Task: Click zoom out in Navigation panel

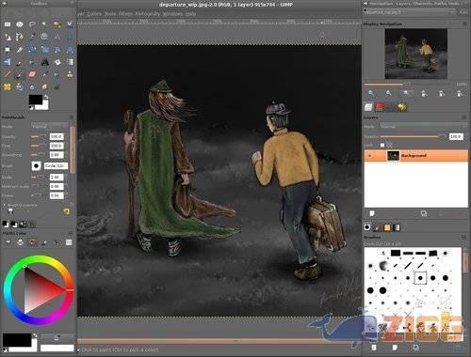Action: (371, 93)
